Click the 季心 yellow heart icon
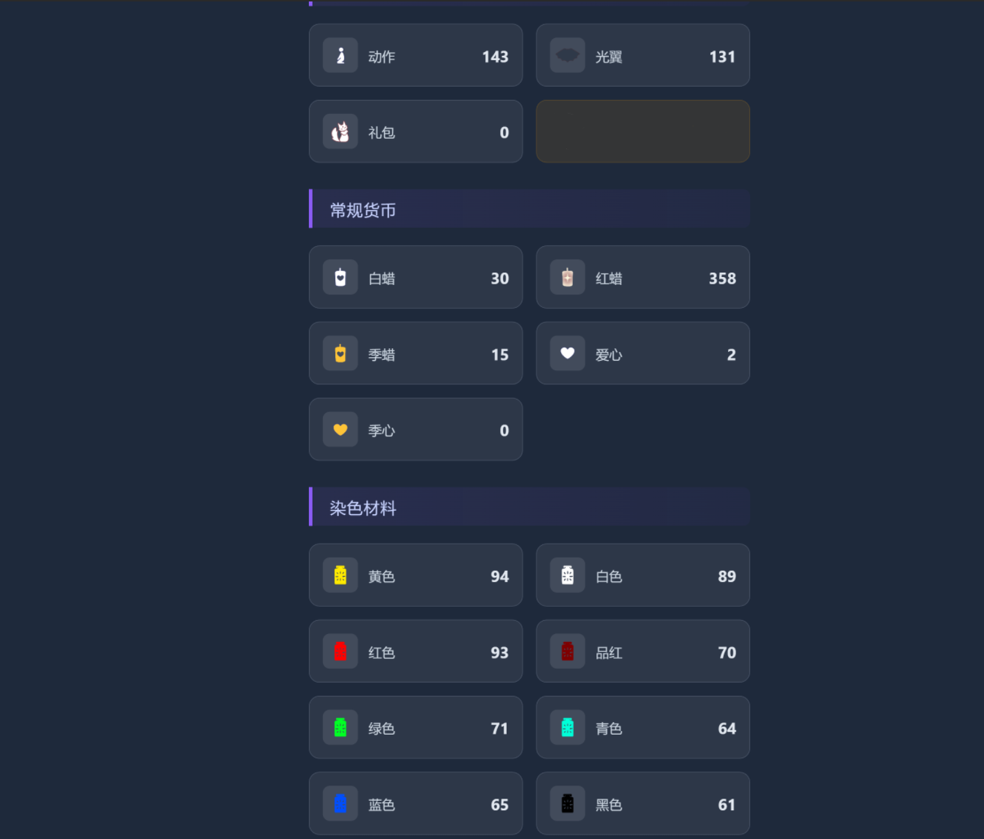 point(341,430)
